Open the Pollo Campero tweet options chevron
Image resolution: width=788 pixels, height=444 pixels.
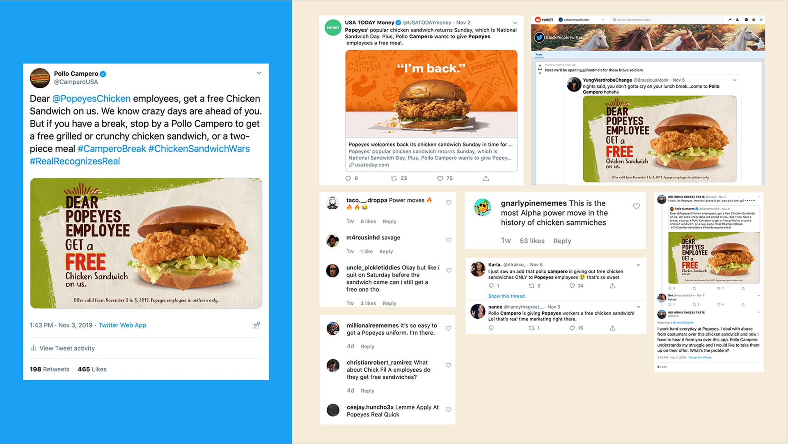pos(259,73)
